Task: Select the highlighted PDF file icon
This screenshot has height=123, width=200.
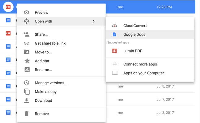Action: pyautogui.click(x=8, y=7)
